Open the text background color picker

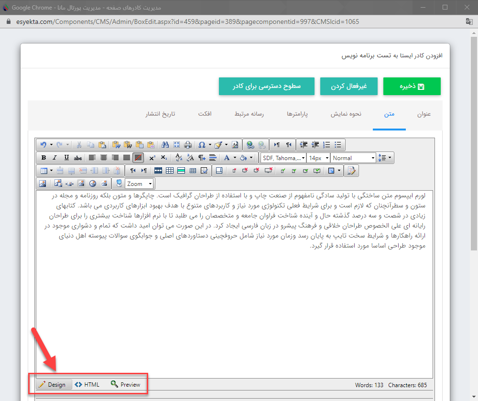click(x=243, y=158)
